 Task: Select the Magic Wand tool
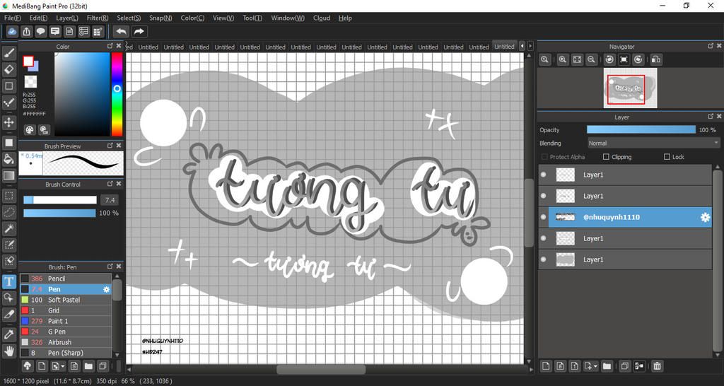[x=8, y=228]
